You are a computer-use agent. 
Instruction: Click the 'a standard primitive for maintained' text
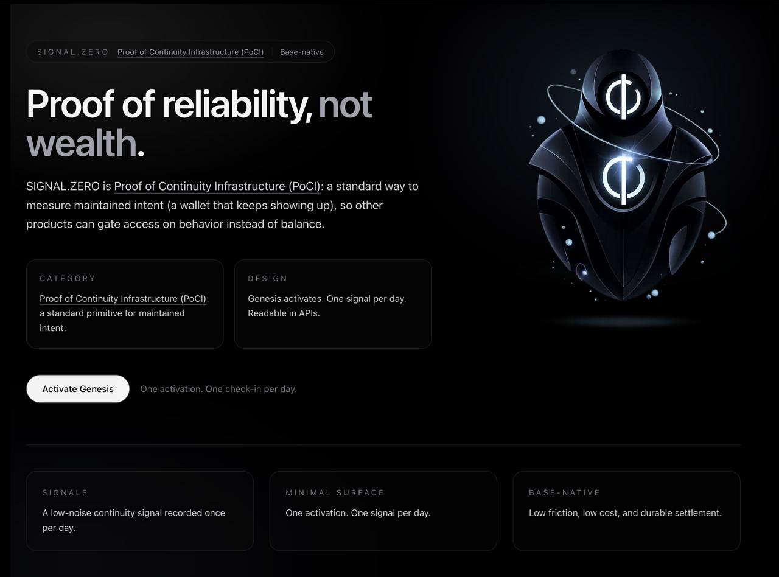[x=112, y=313]
